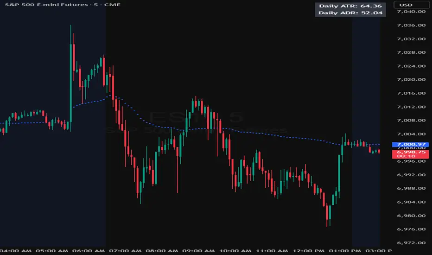Click the blue 7,000.97 price label
Screen dimensions: 432x255
[x=410, y=144]
